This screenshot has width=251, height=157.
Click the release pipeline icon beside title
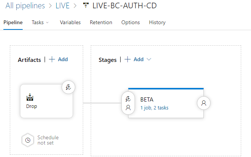pyautogui.click(x=86, y=5)
